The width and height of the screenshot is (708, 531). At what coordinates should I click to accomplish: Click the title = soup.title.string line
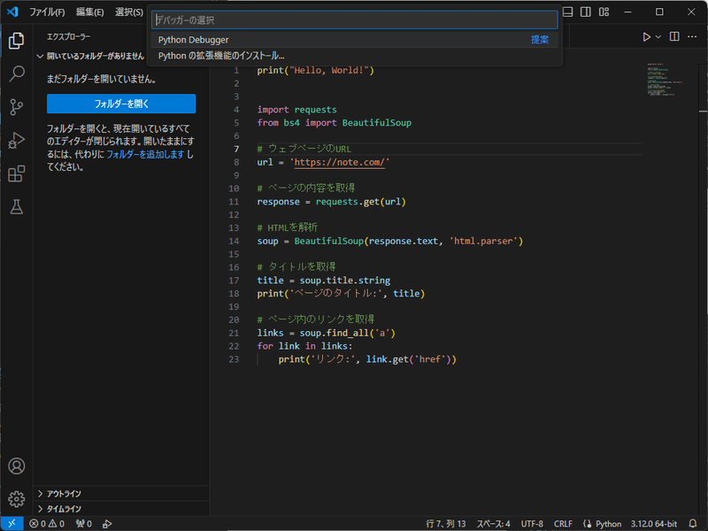[323, 281]
